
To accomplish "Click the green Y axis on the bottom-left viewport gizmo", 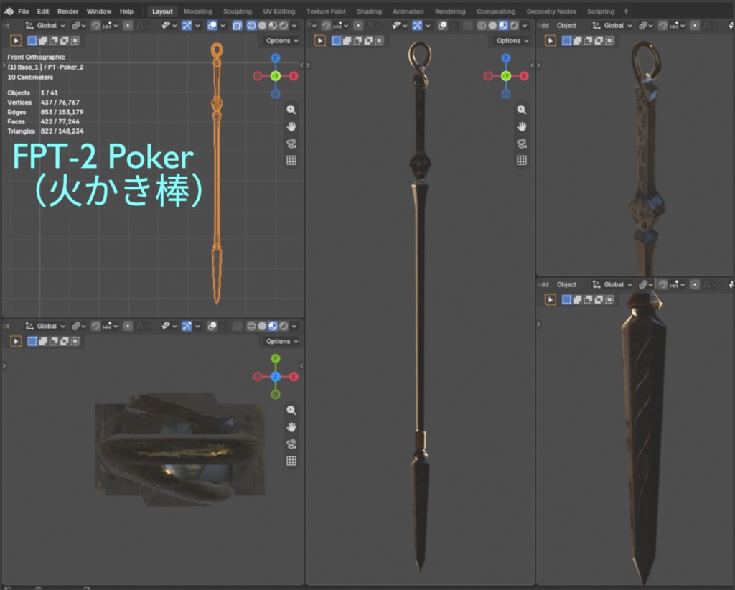I will click(276, 359).
